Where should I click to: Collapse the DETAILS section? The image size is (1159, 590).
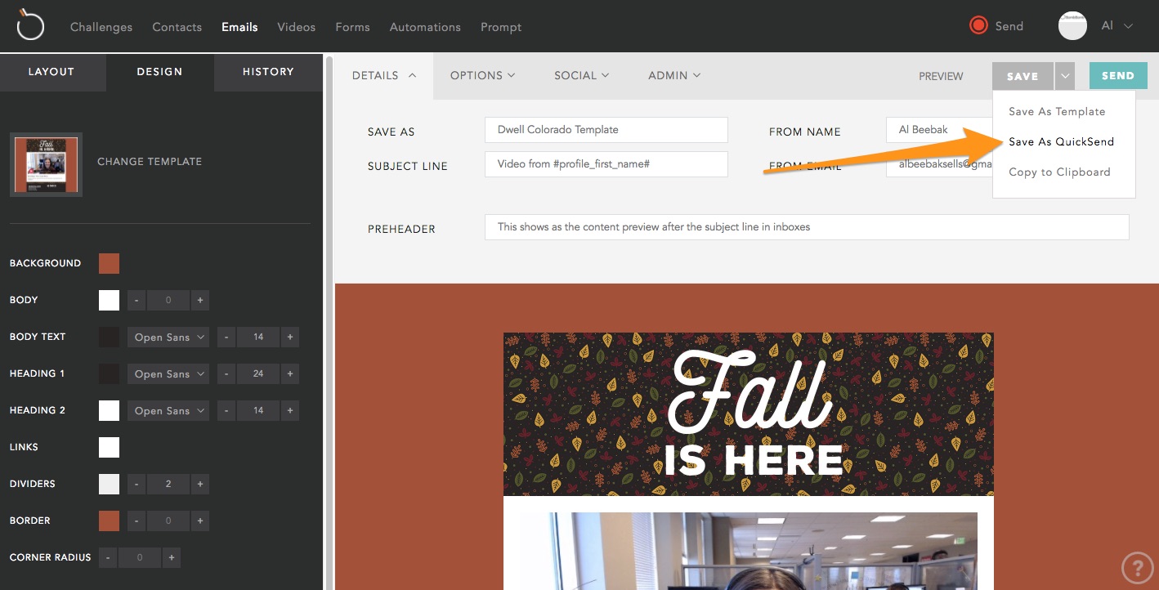point(384,75)
